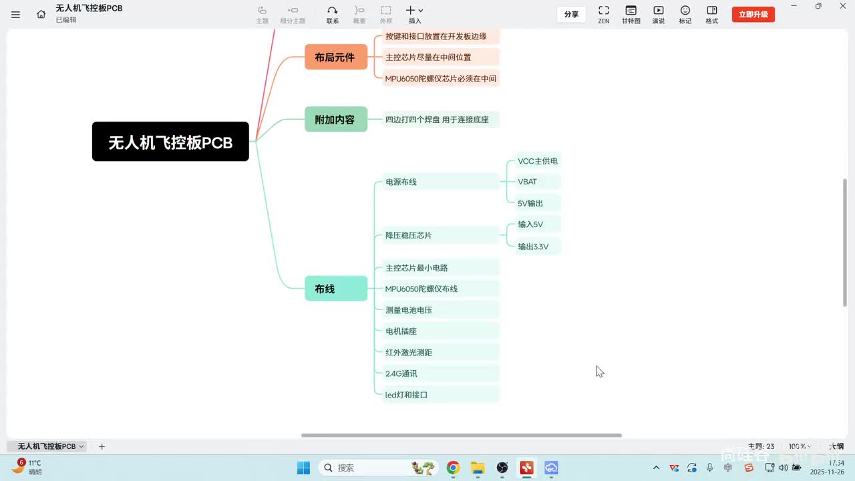Screen dimensions: 855x481
Task: Select the 布局元件 branch node
Action: [336, 57]
